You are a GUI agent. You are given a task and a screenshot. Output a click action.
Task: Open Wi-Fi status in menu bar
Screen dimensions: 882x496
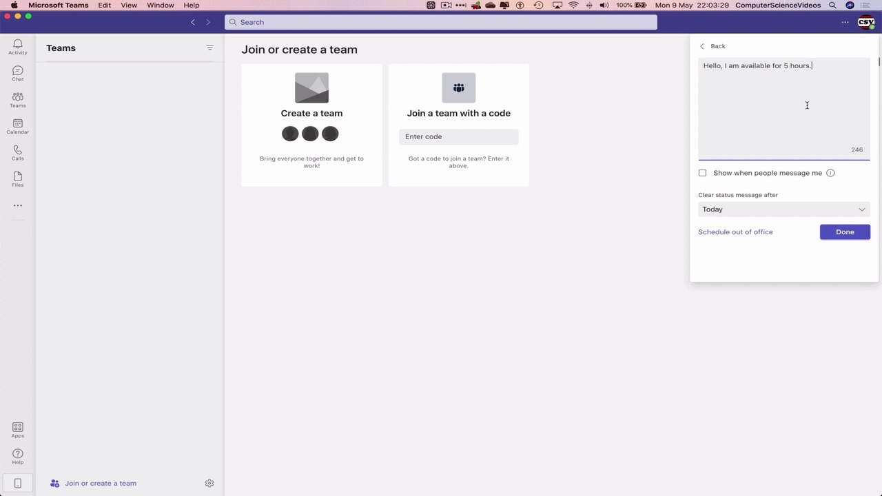point(573,5)
